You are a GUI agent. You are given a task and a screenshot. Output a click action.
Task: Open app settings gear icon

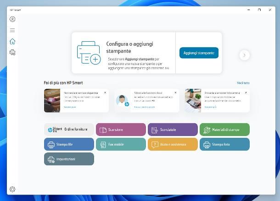pos(12,189)
